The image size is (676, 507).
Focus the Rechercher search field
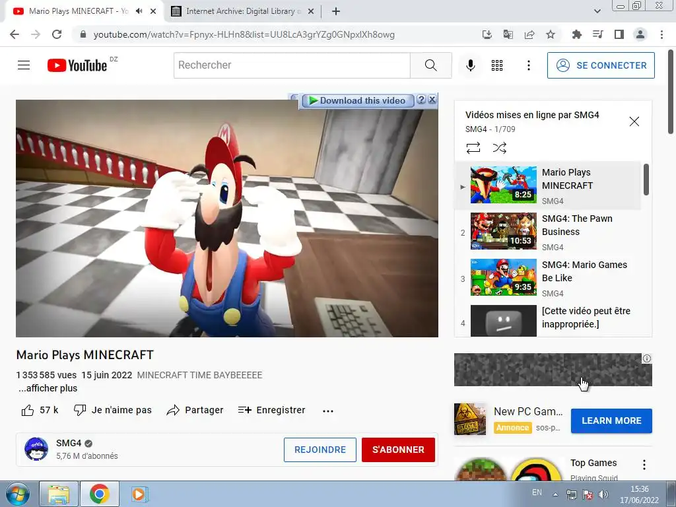pyautogui.click(x=292, y=65)
